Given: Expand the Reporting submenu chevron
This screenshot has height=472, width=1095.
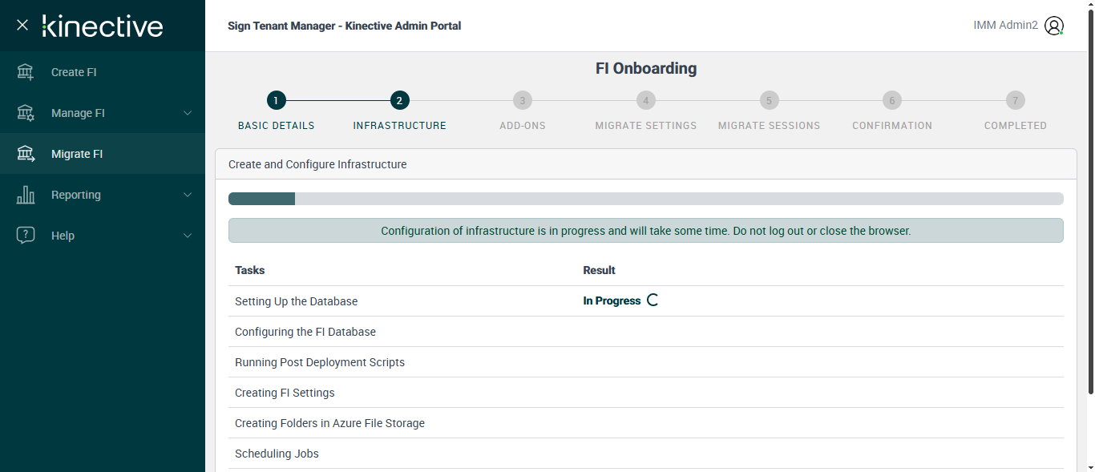Looking at the screenshot, I should point(188,195).
